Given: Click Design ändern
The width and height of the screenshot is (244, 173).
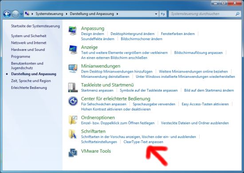Looking at the screenshot, I should point(92,34).
